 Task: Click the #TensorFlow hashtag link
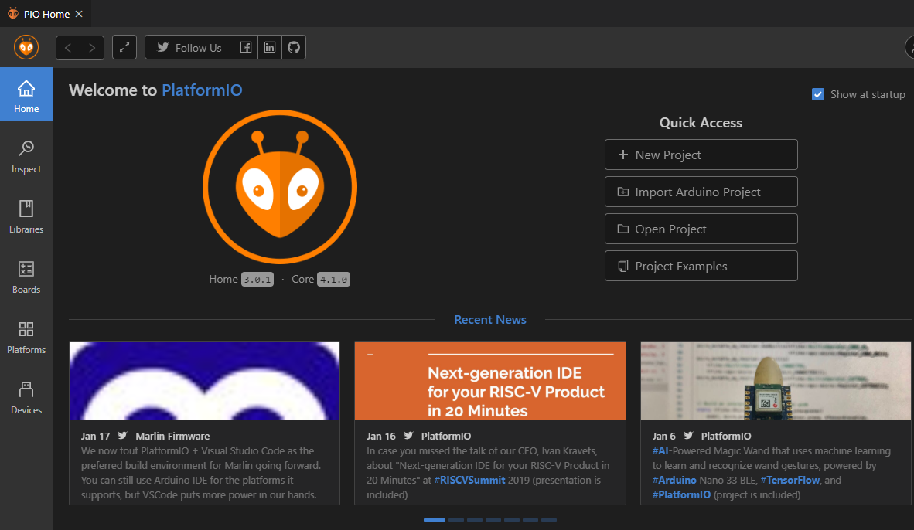tap(790, 481)
